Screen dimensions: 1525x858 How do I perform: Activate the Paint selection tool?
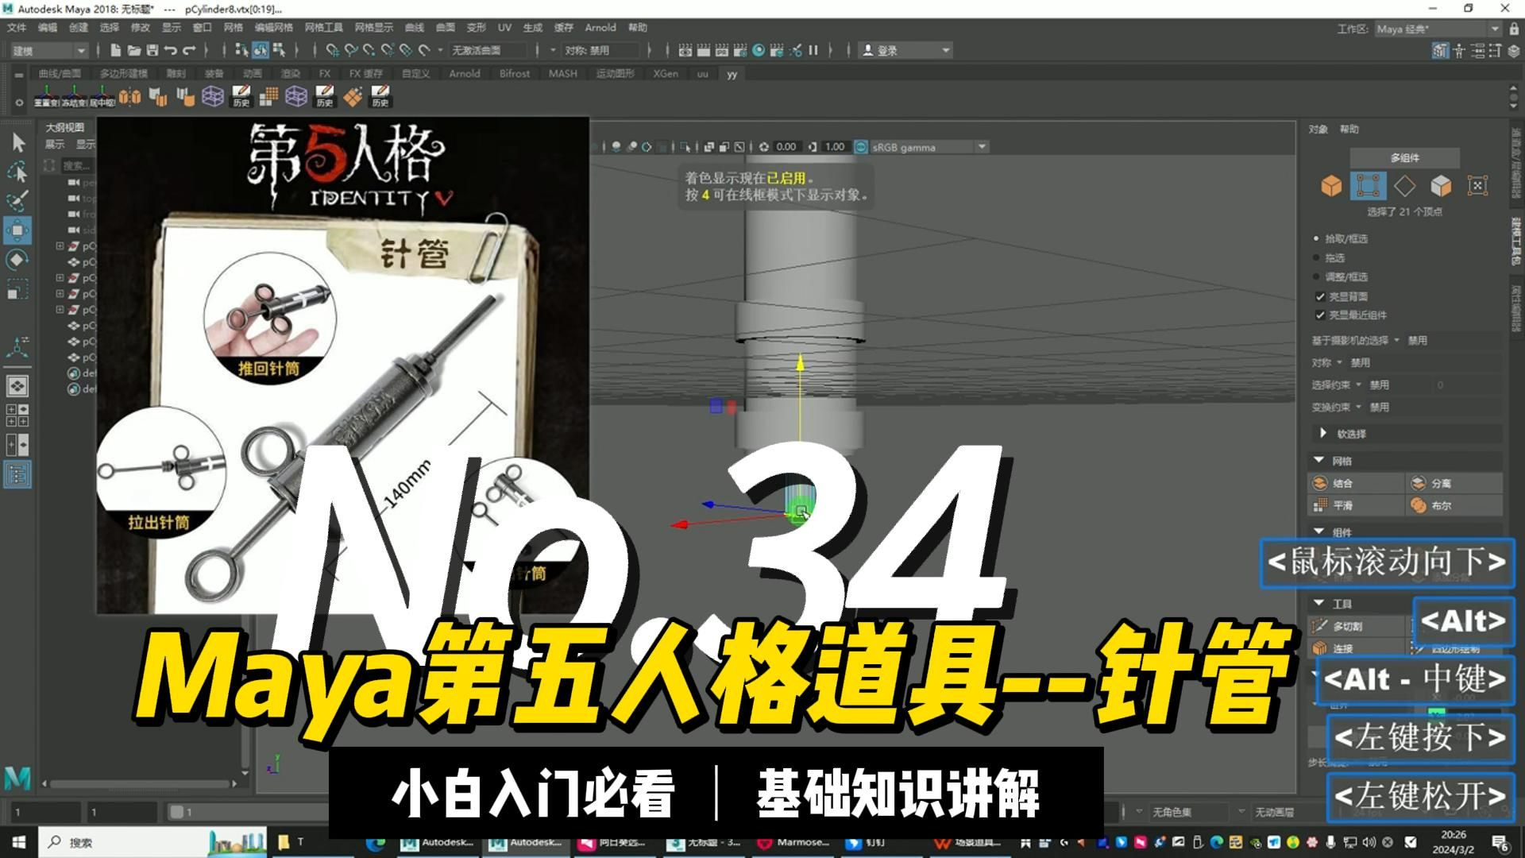(17, 200)
